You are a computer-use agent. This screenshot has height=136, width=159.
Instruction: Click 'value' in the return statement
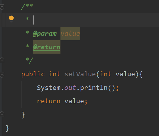pos(74,101)
